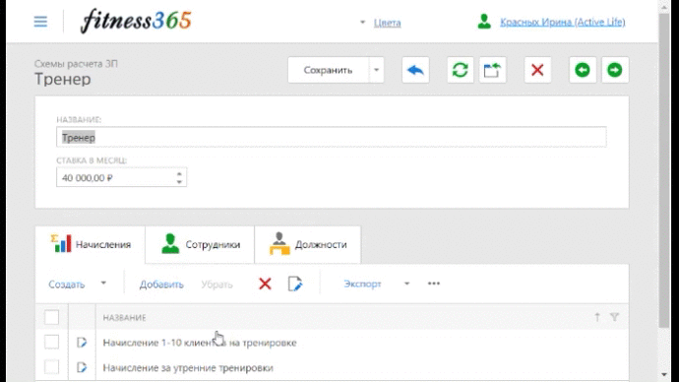Check the row Начисление за утренние тренировки
Viewport: 679px width, 382px height.
51,367
